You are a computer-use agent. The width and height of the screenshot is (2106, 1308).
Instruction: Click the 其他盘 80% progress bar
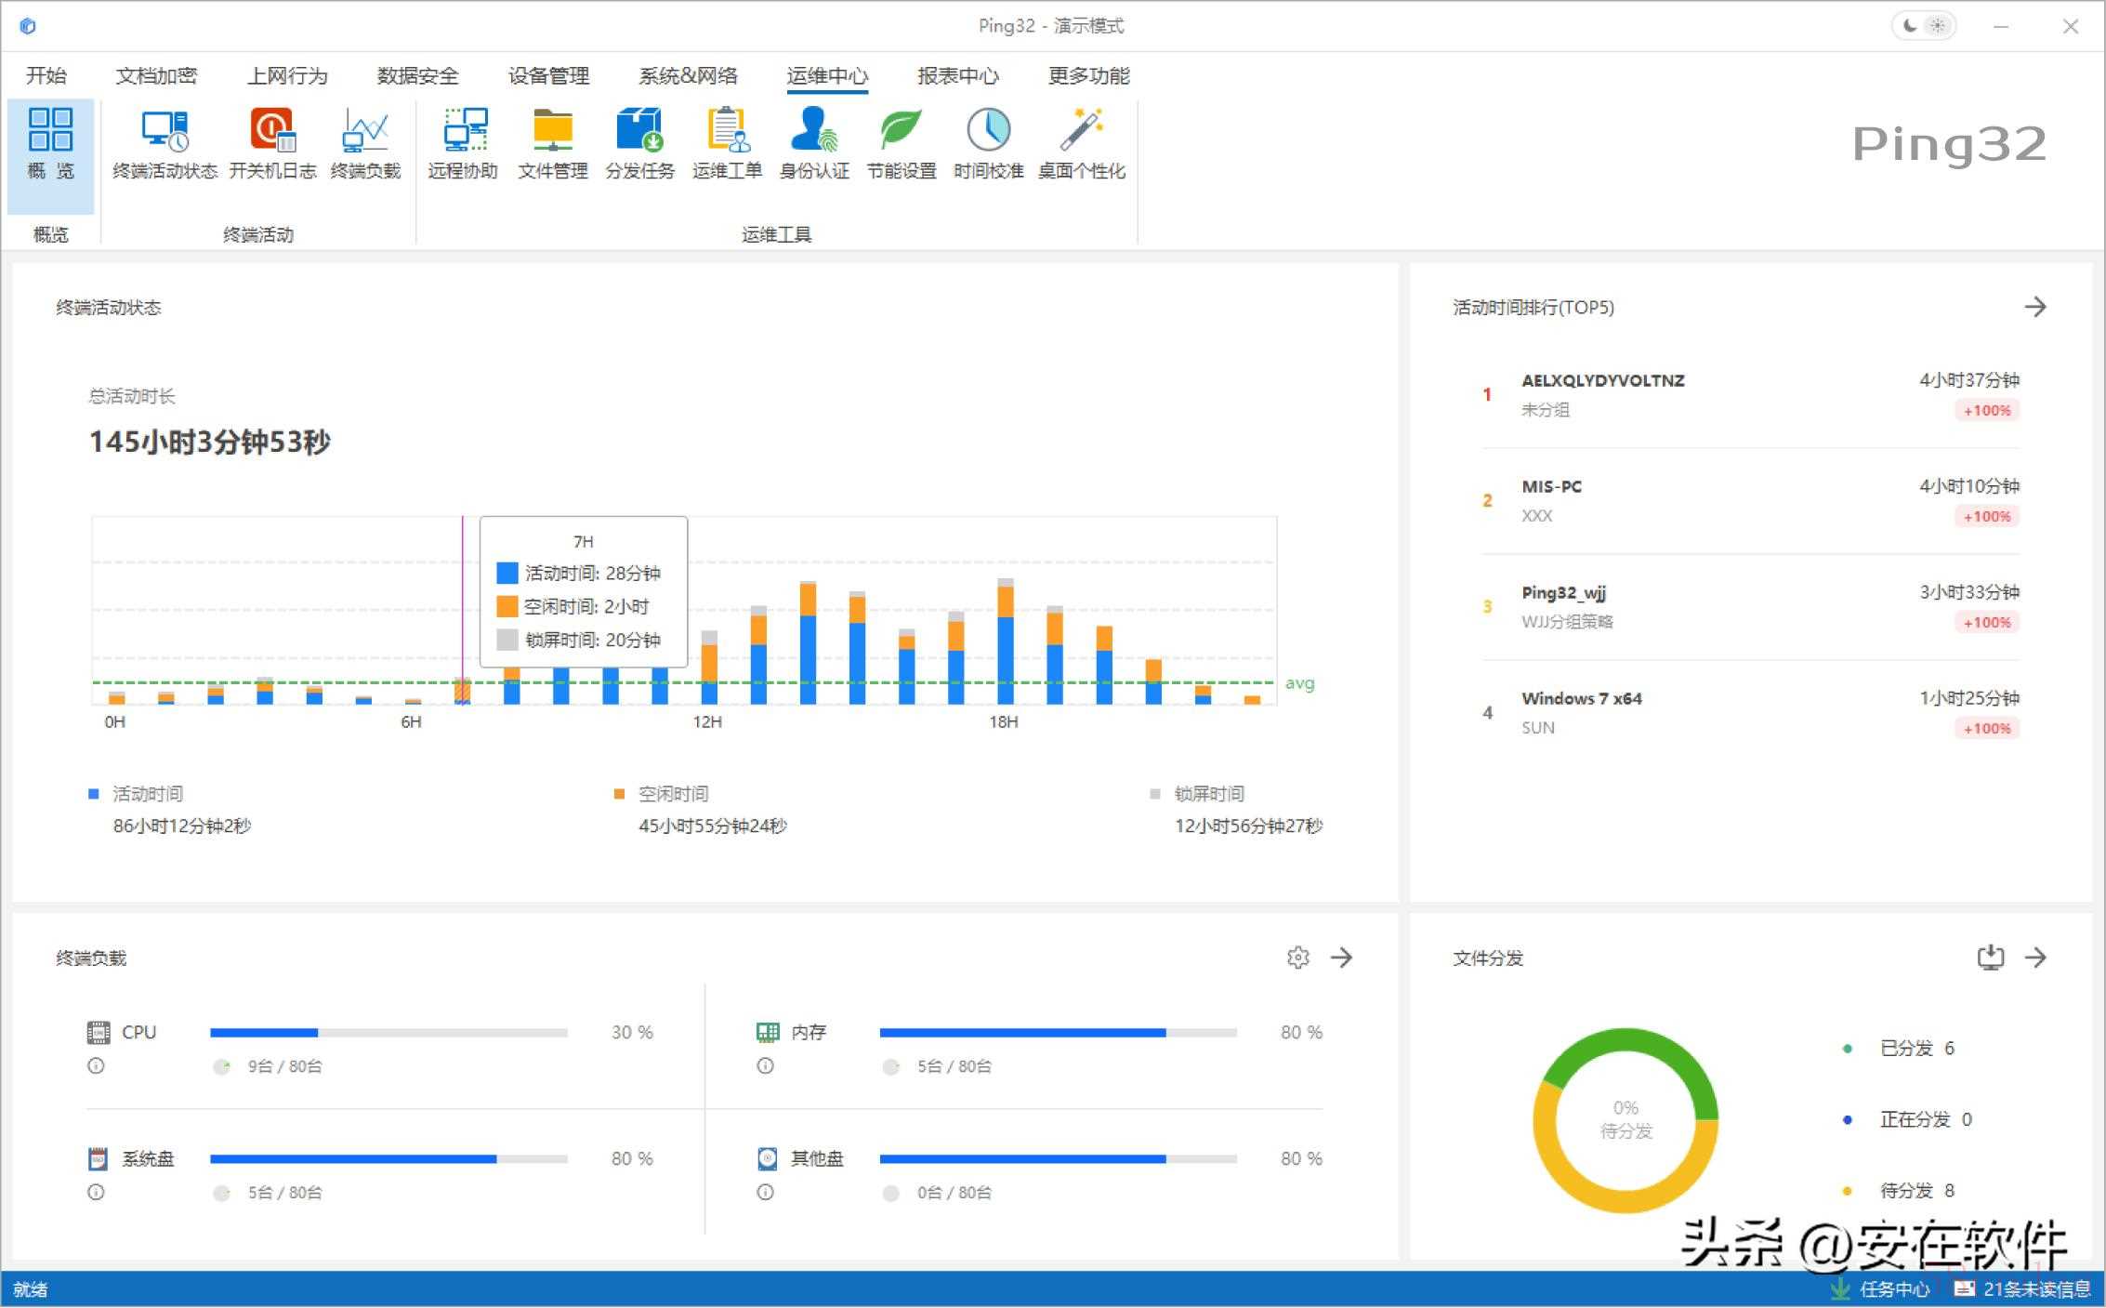[x=1058, y=1158]
